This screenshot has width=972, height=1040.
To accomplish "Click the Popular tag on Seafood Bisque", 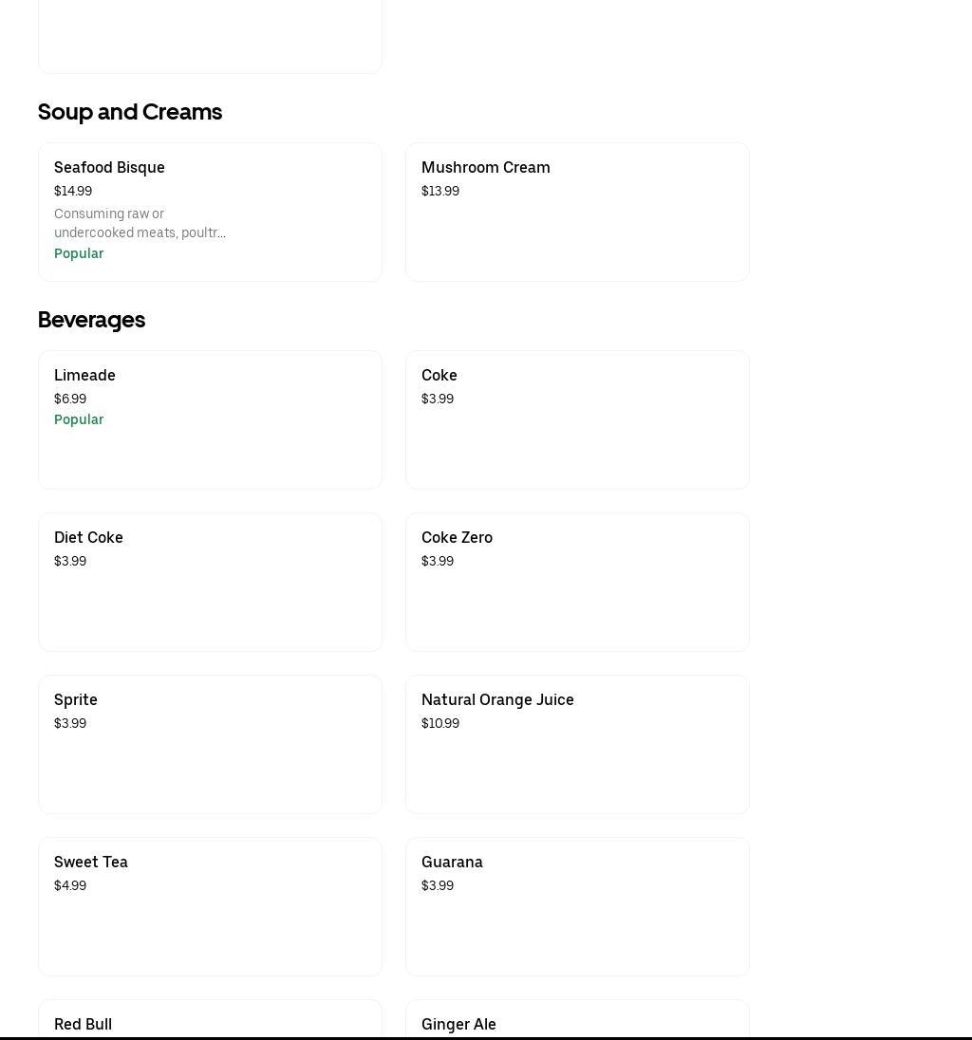I will (x=79, y=253).
